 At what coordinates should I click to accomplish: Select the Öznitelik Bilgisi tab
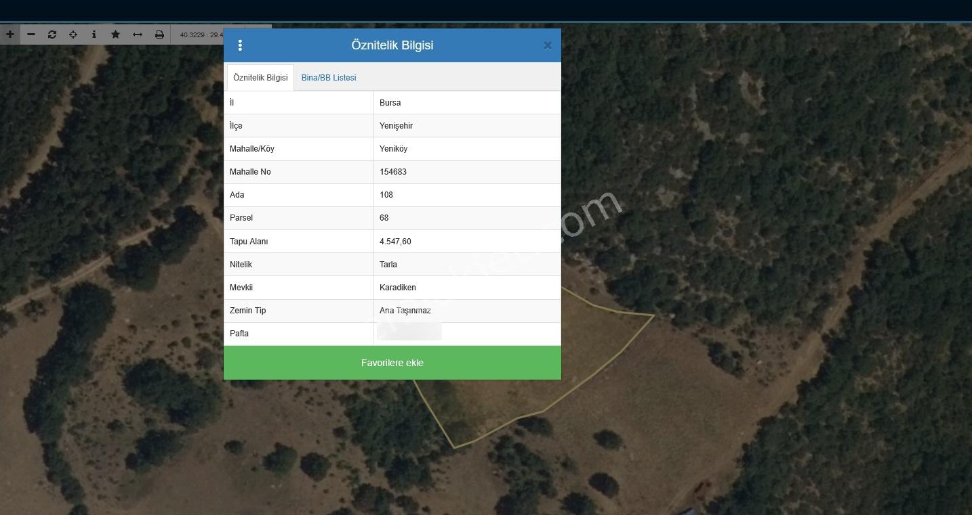pos(260,78)
